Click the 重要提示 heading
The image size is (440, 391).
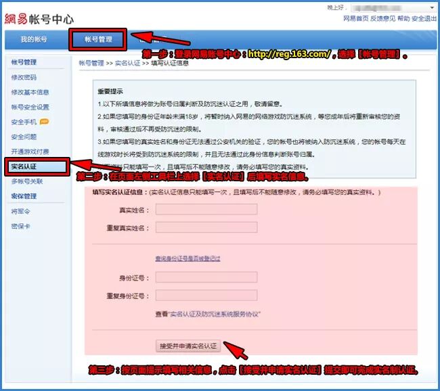click(110, 91)
